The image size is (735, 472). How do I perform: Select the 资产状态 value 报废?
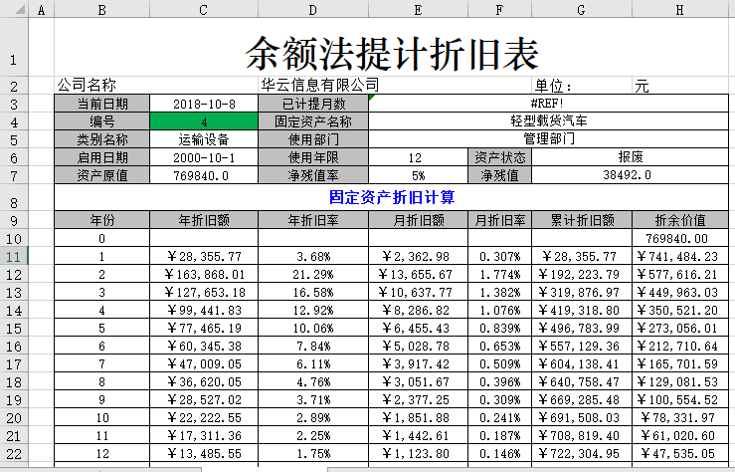630,157
